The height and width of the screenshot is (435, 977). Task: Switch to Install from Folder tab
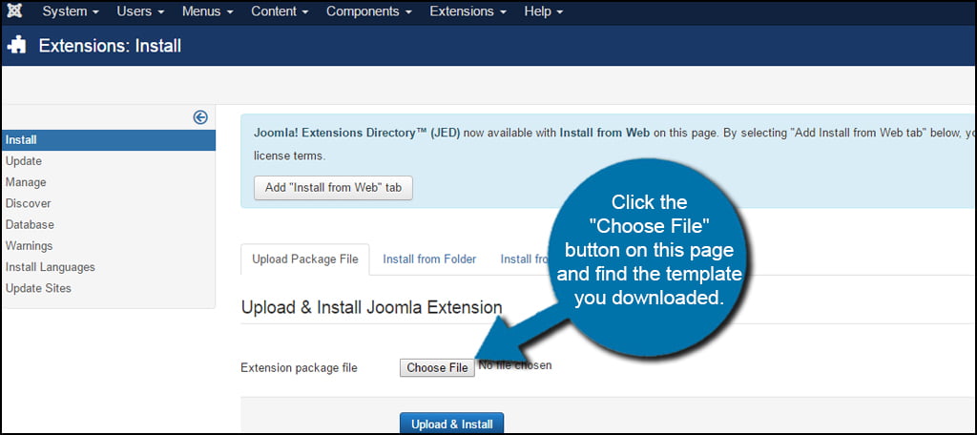pyautogui.click(x=429, y=259)
